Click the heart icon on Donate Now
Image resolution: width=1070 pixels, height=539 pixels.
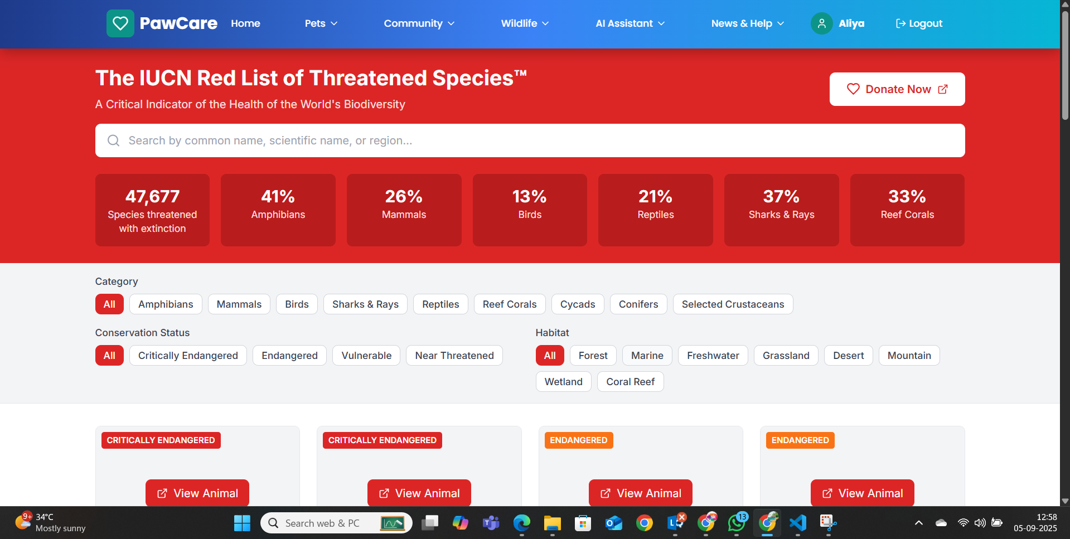[853, 89]
